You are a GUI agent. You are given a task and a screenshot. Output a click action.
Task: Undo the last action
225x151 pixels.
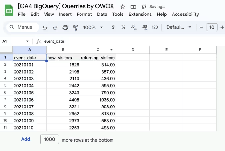tap(45, 27)
